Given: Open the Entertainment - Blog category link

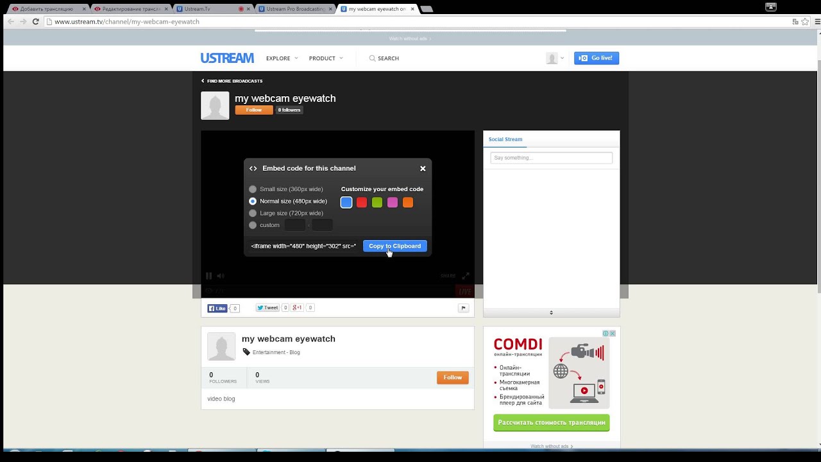Looking at the screenshot, I should point(276,352).
